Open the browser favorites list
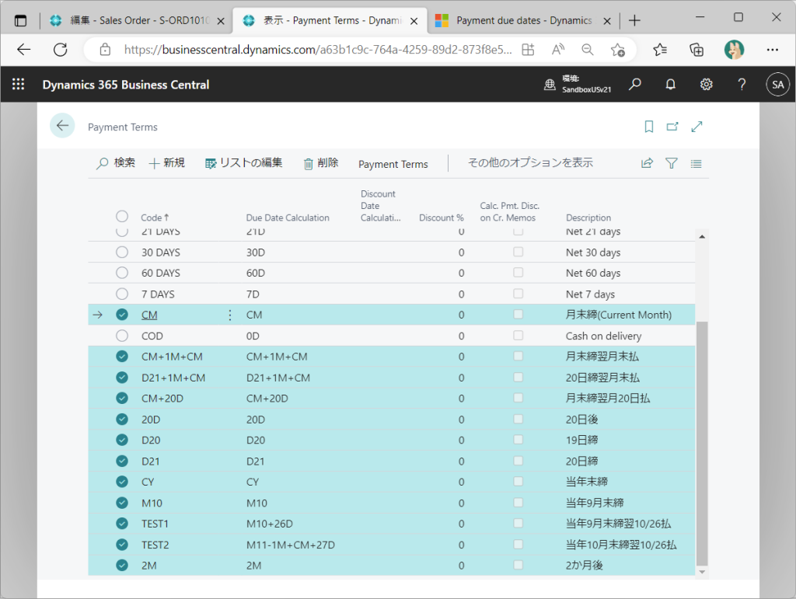 [x=660, y=49]
